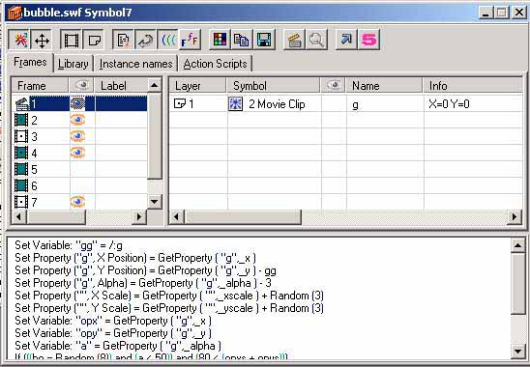Click the Symbol column header
This screenshot has height=367, width=530.
click(273, 85)
